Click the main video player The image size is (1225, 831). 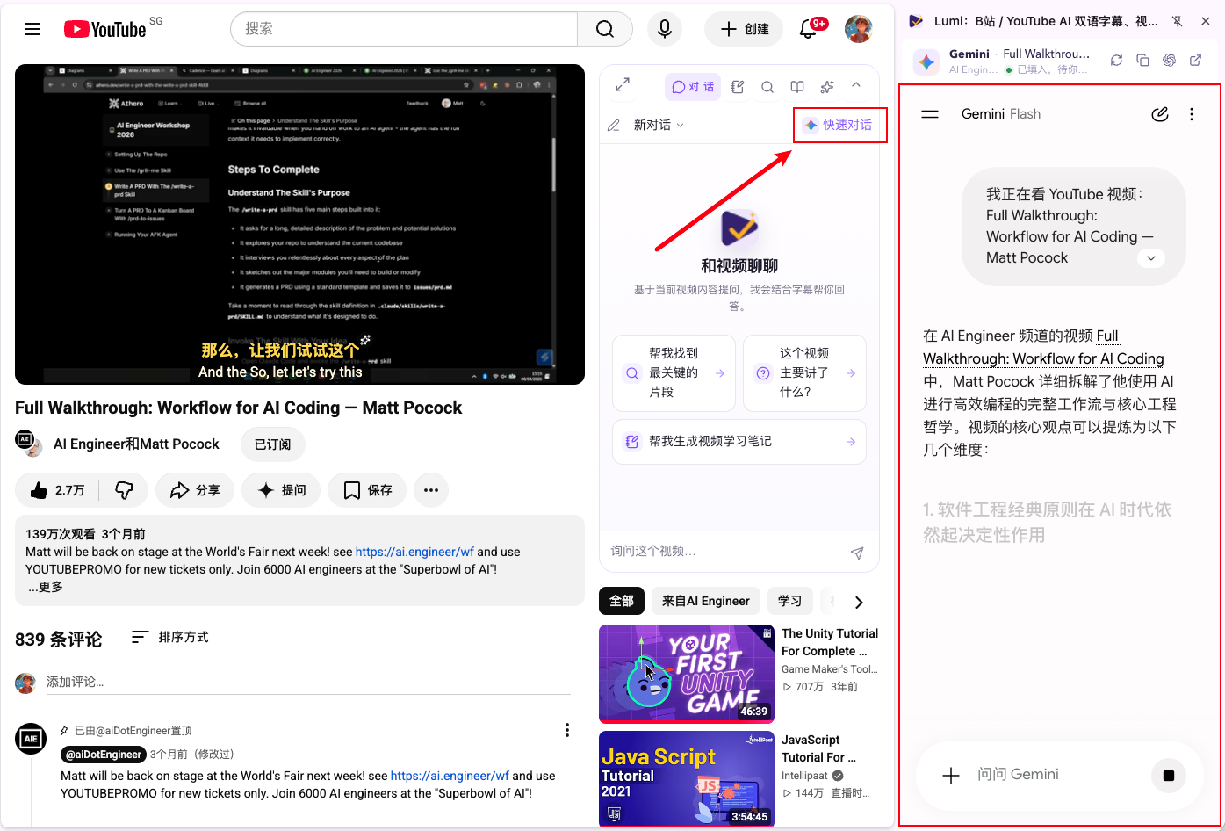[x=299, y=224]
